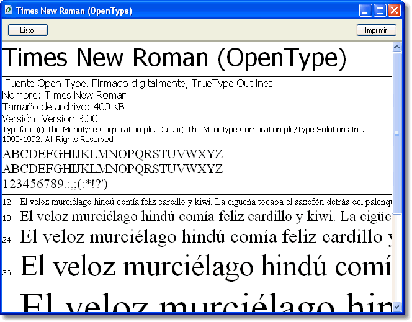This screenshot has width=412, height=322.
Task: Click the 36-point 'El veloz murciélago' sample
Action: (x=205, y=267)
